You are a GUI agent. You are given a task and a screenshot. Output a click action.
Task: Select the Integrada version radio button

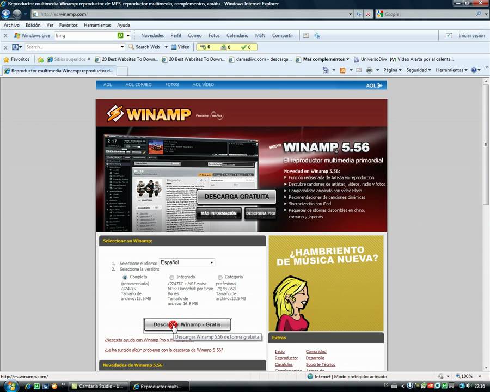point(171,277)
